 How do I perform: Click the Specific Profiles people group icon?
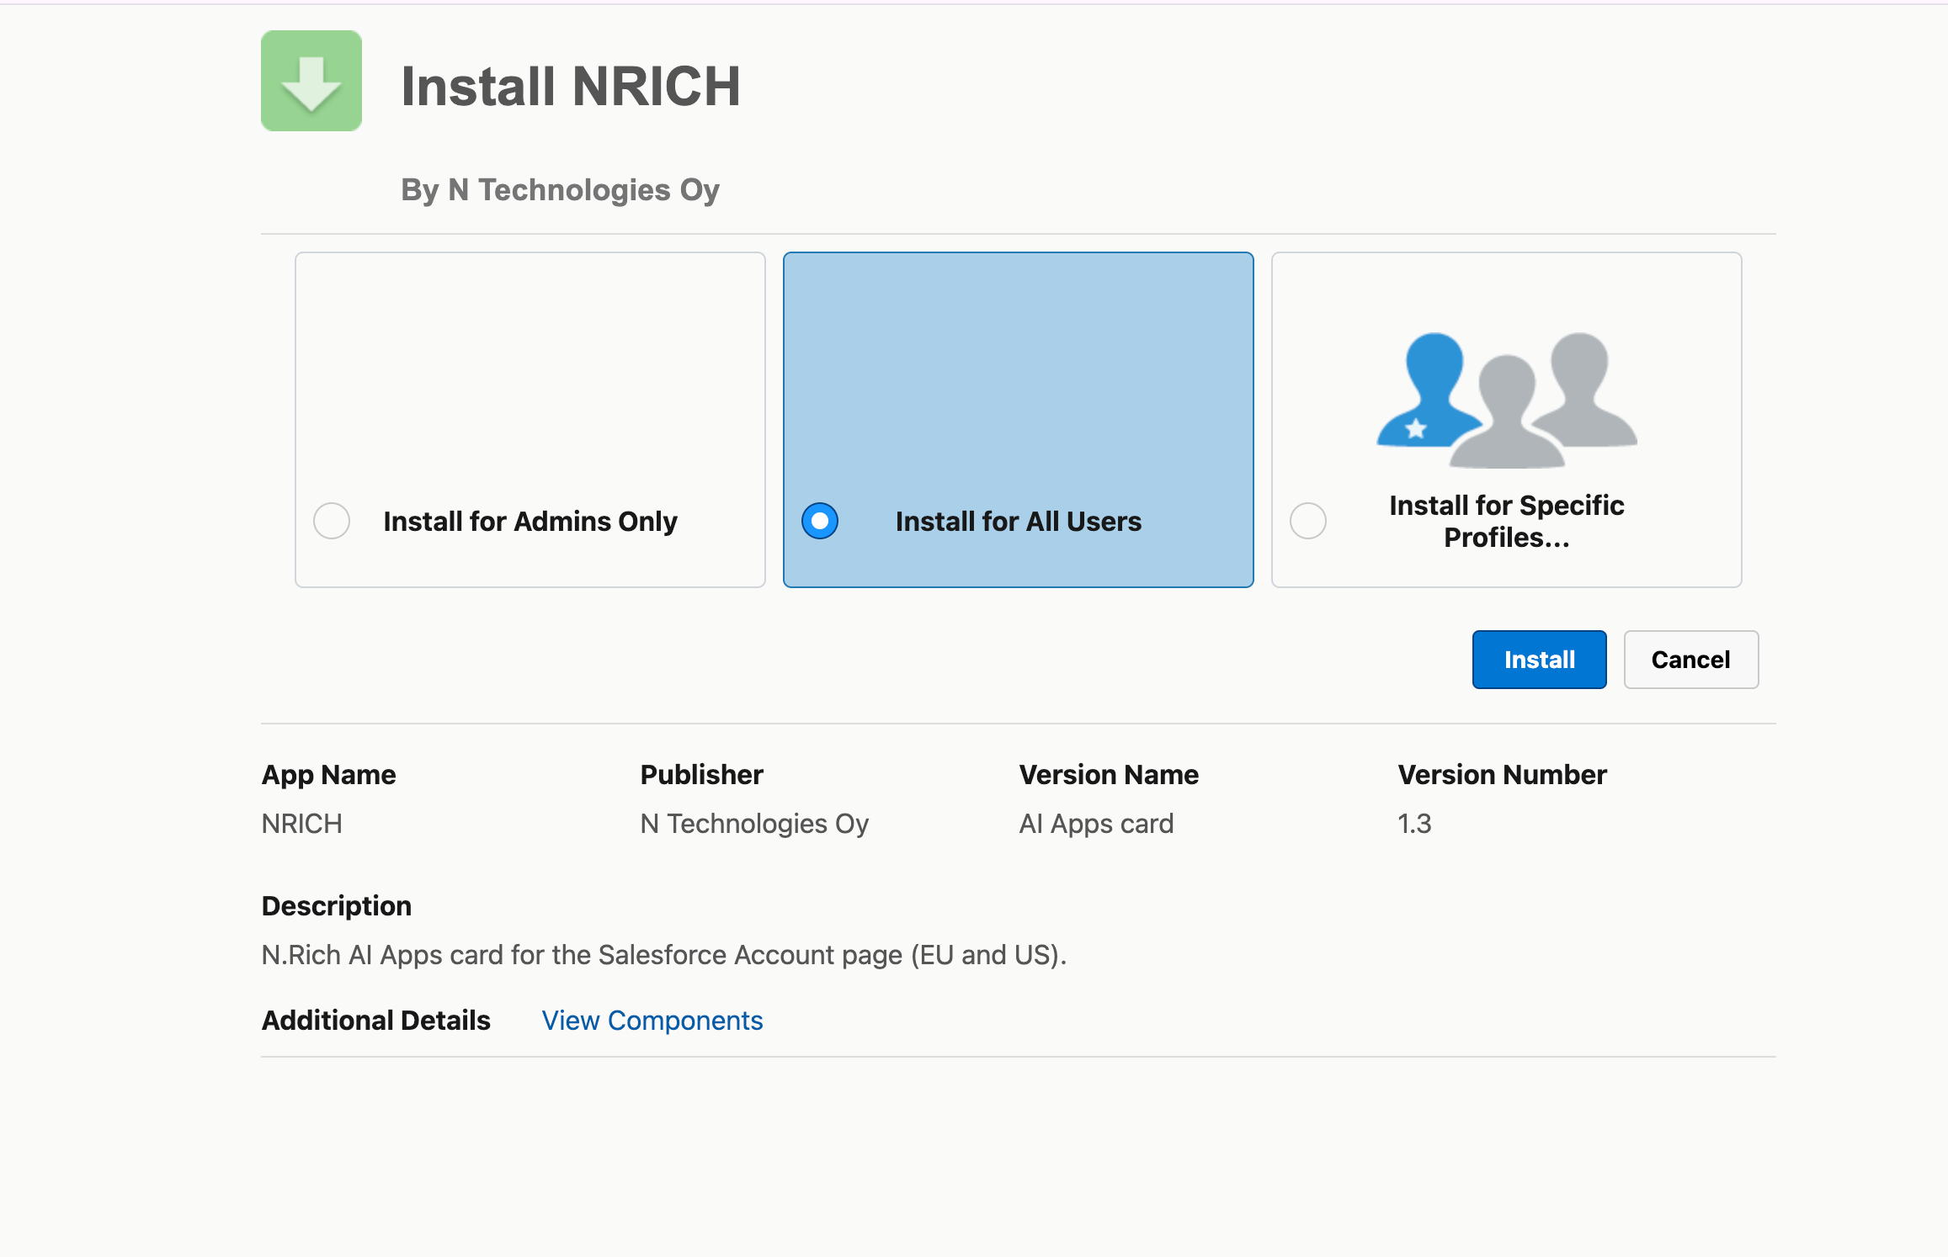click(x=1507, y=400)
